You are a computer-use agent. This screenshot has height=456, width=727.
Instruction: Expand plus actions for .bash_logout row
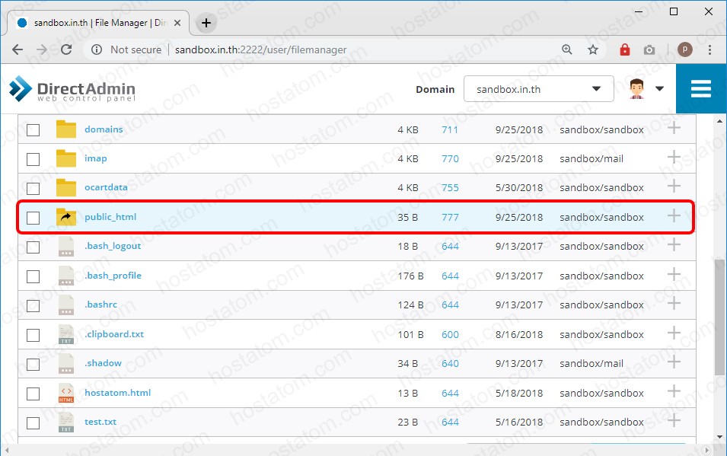[674, 244]
